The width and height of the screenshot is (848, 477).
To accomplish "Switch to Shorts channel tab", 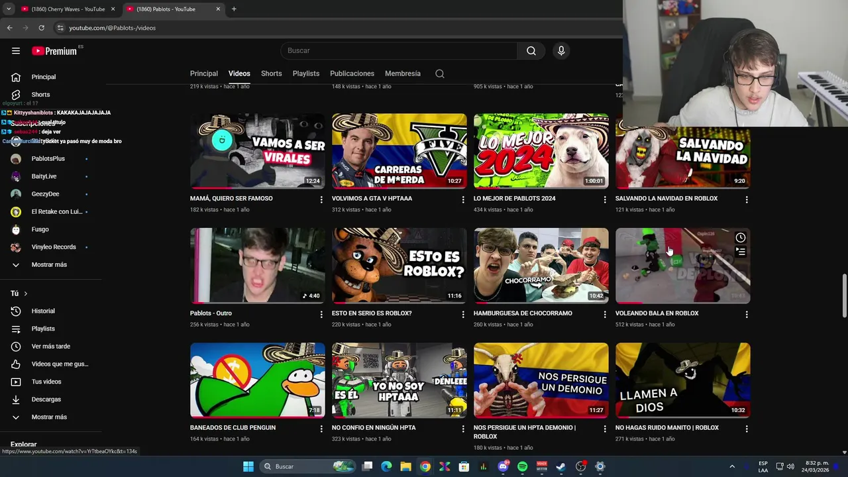I will tap(271, 74).
